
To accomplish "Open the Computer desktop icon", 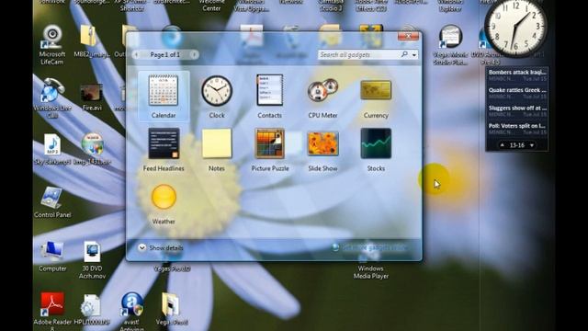I will click(52, 257).
